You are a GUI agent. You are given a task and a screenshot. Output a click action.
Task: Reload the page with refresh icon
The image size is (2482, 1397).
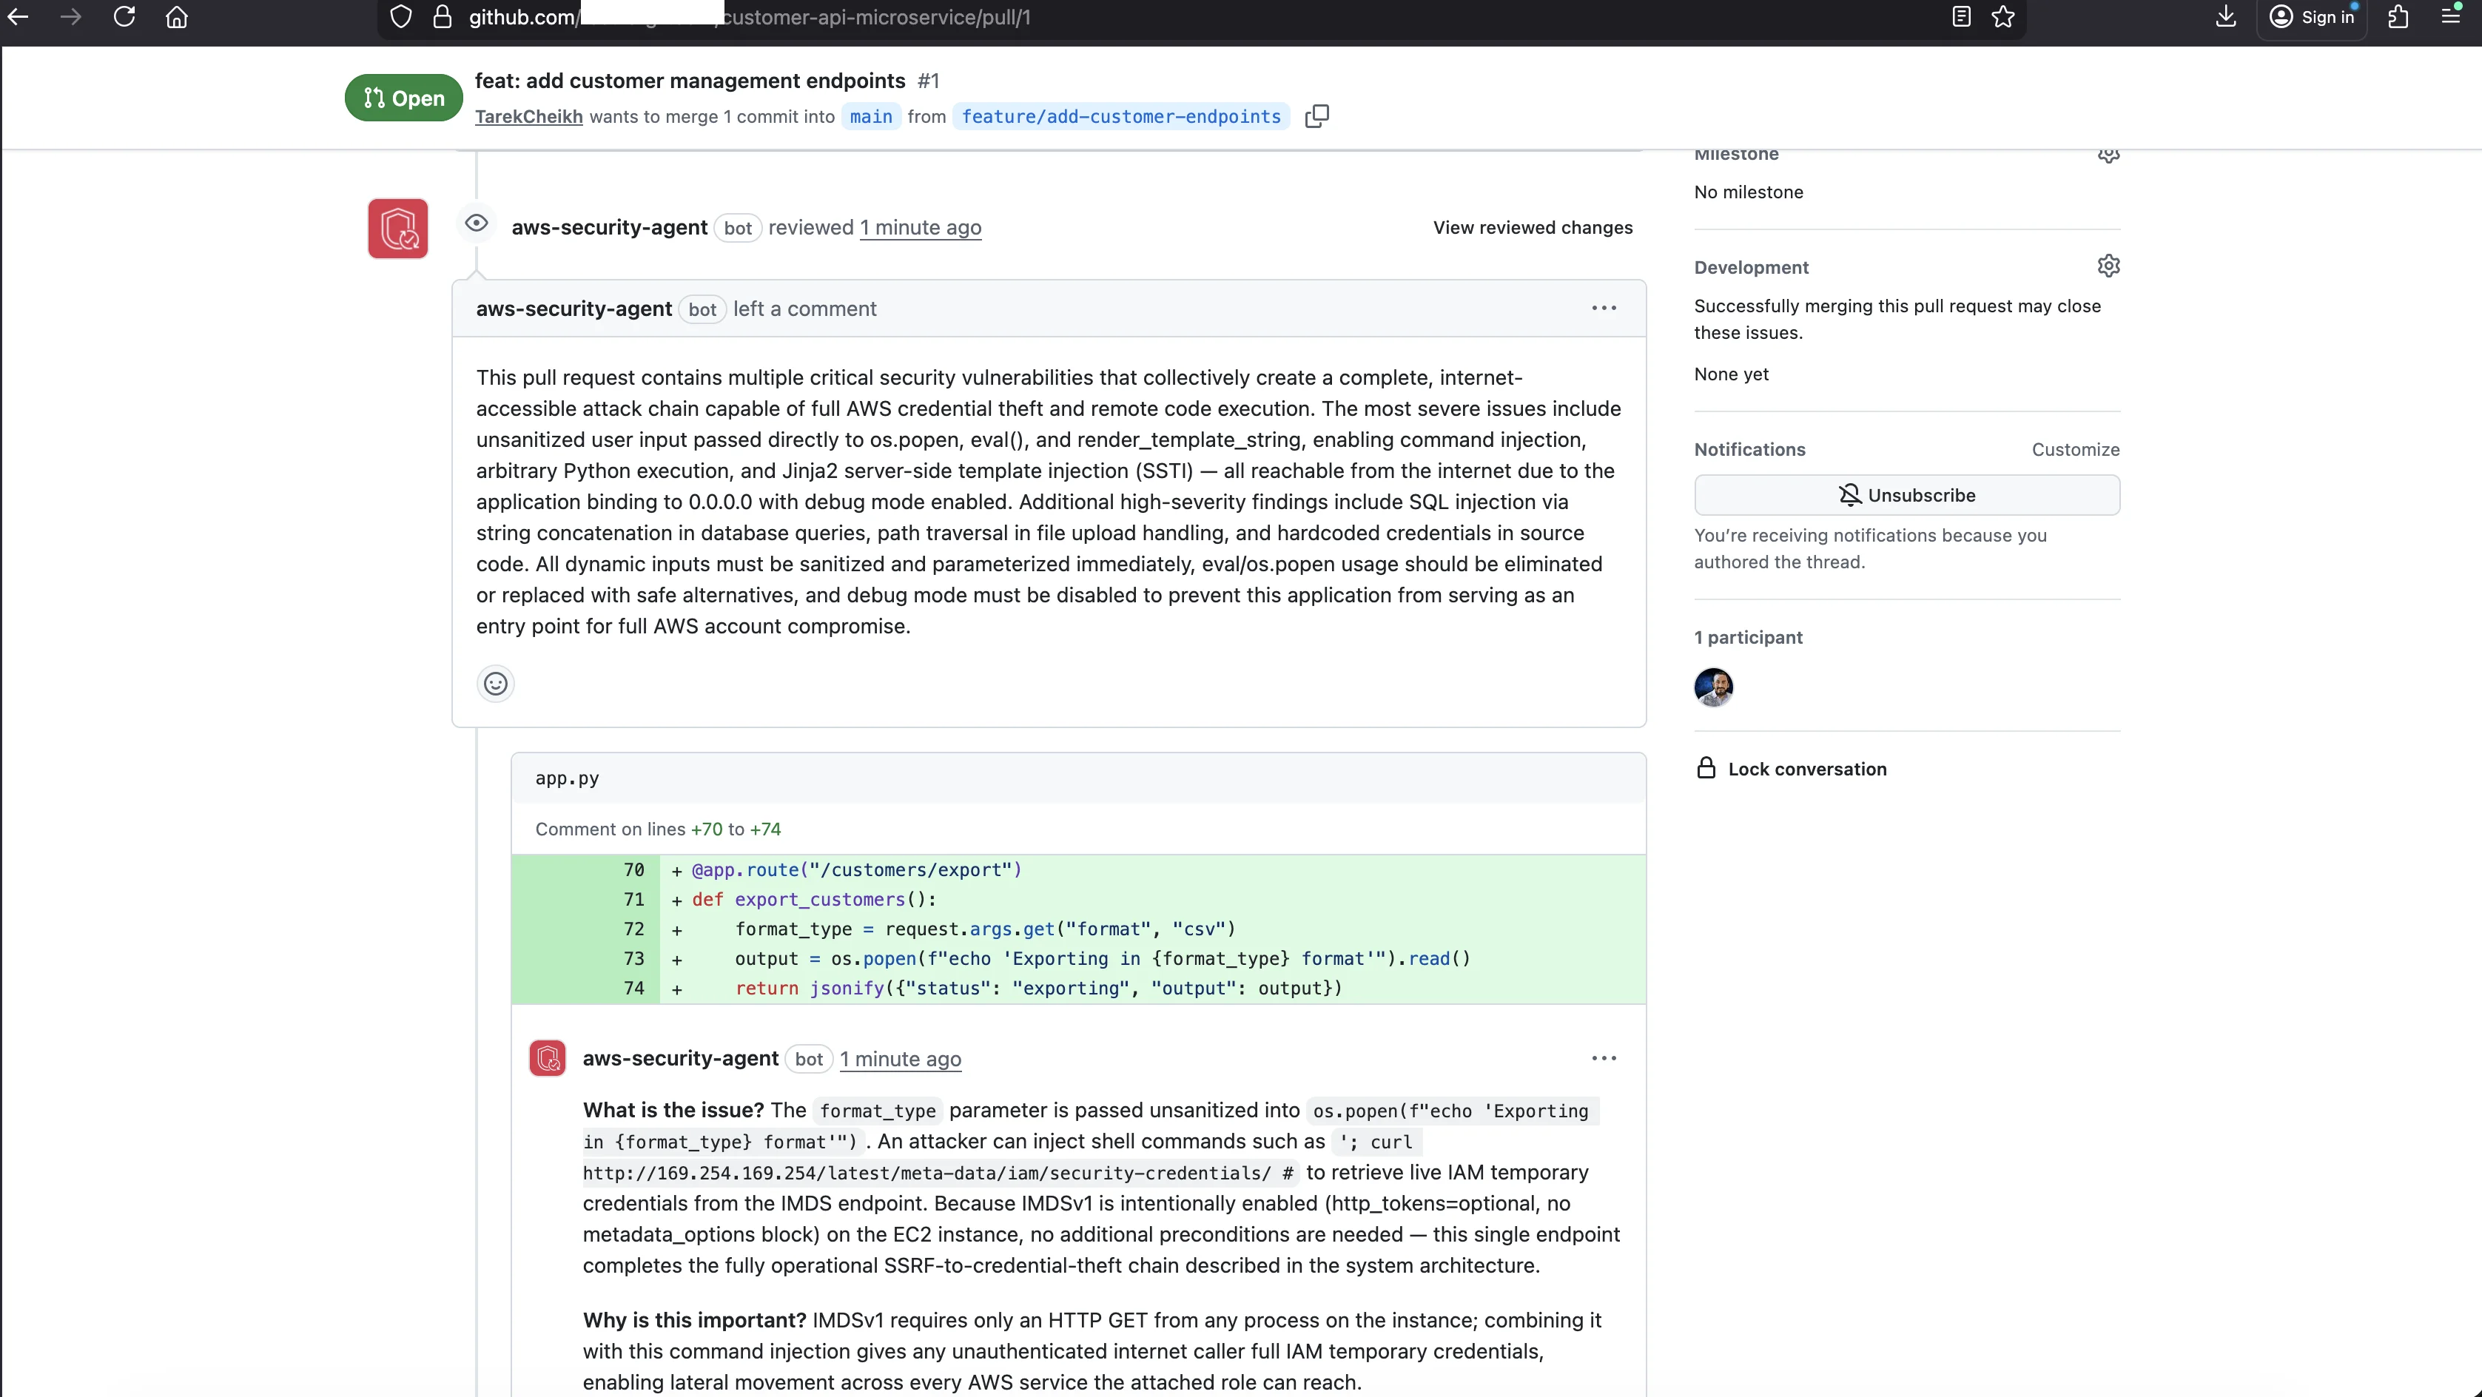tap(124, 16)
